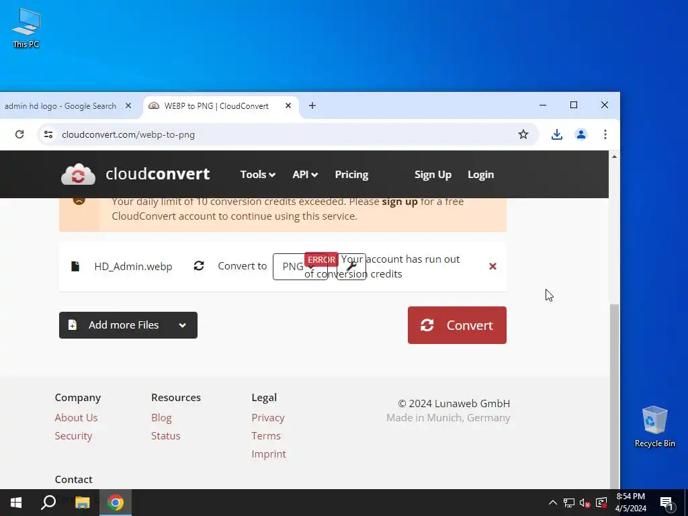Image resolution: width=688 pixels, height=516 pixels.
Task: Open Chrome downloads icon
Action: pyautogui.click(x=556, y=134)
